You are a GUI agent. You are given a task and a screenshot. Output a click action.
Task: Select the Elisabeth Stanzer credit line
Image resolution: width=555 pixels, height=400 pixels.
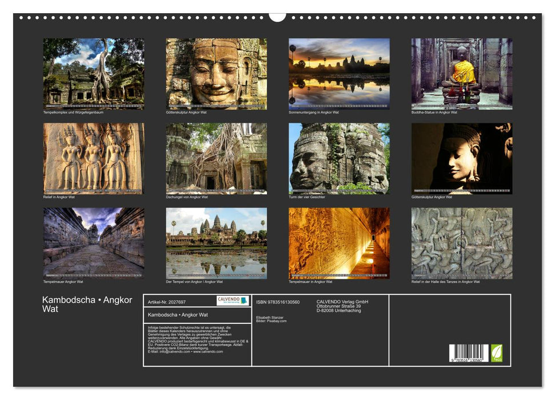point(270,319)
